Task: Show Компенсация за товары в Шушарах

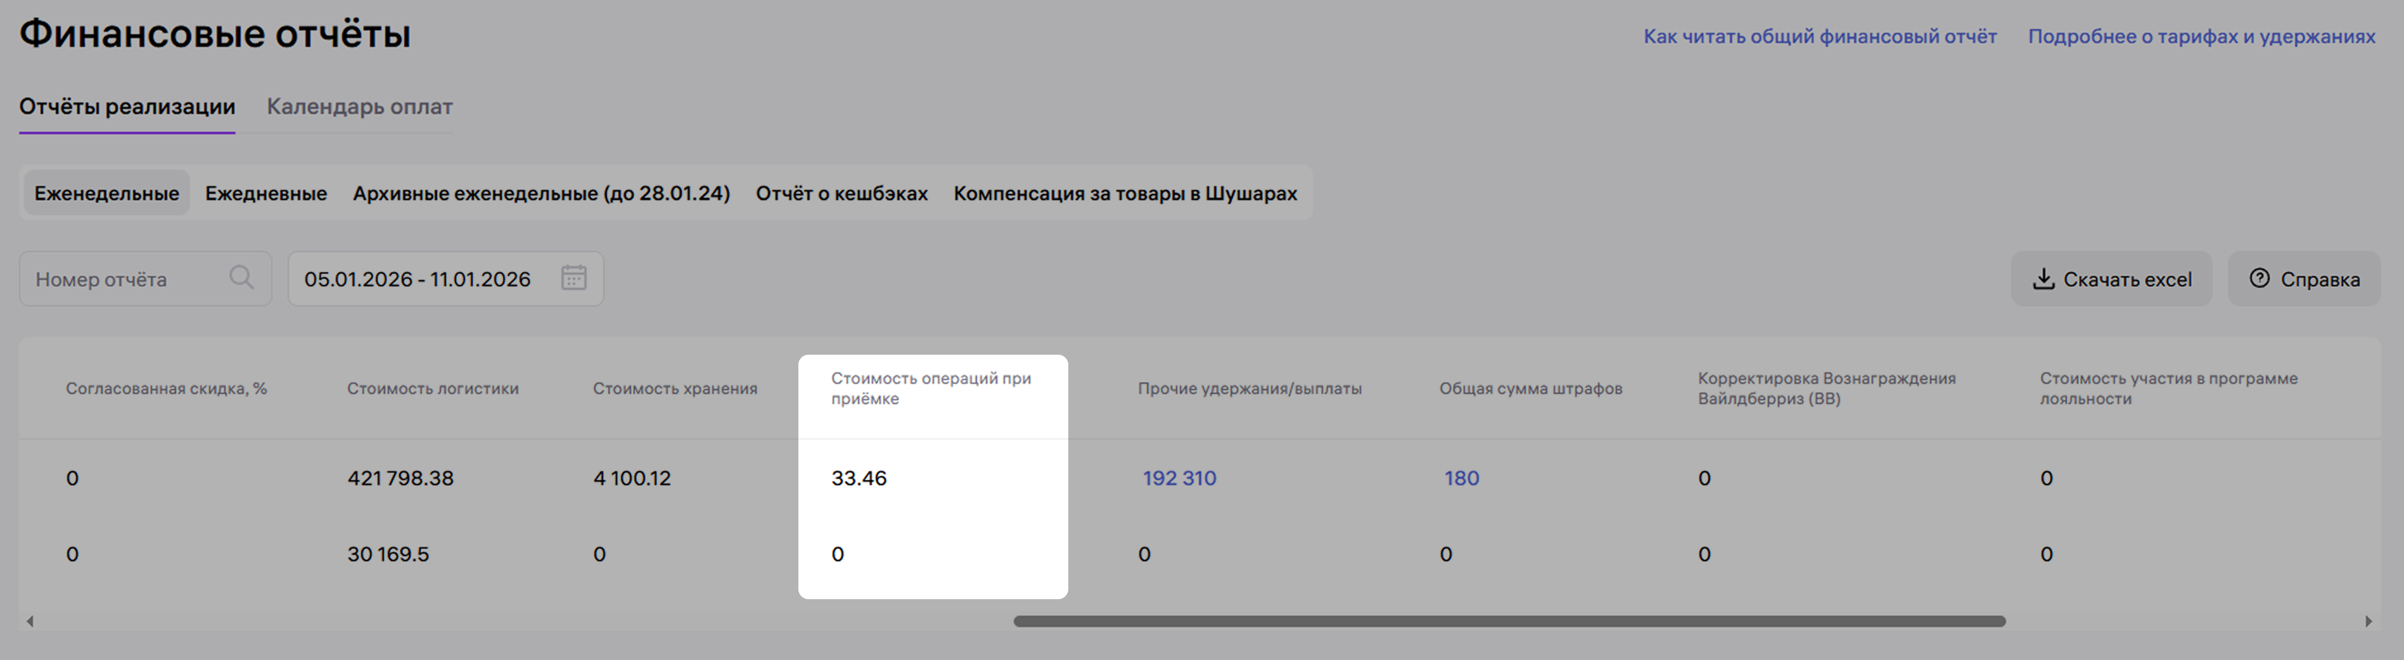Action: click(1125, 193)
